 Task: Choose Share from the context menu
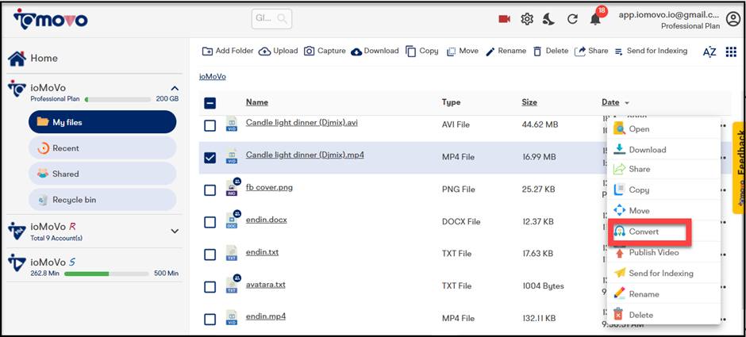pyautogui.click(x=663, y=169)
